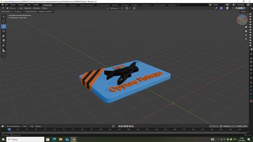
Task: Pick the Annotate pencil tool
Action: point(4,46)
